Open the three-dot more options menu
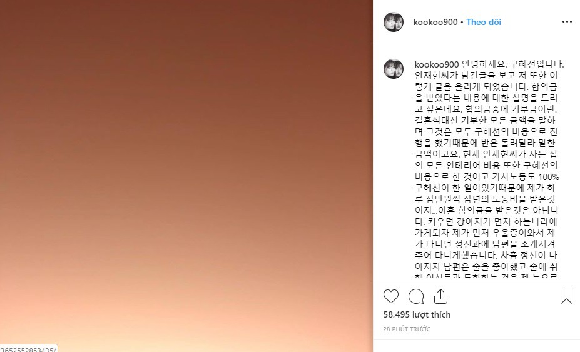This screenshot has height=352, width=580. (x=567, y=22)
